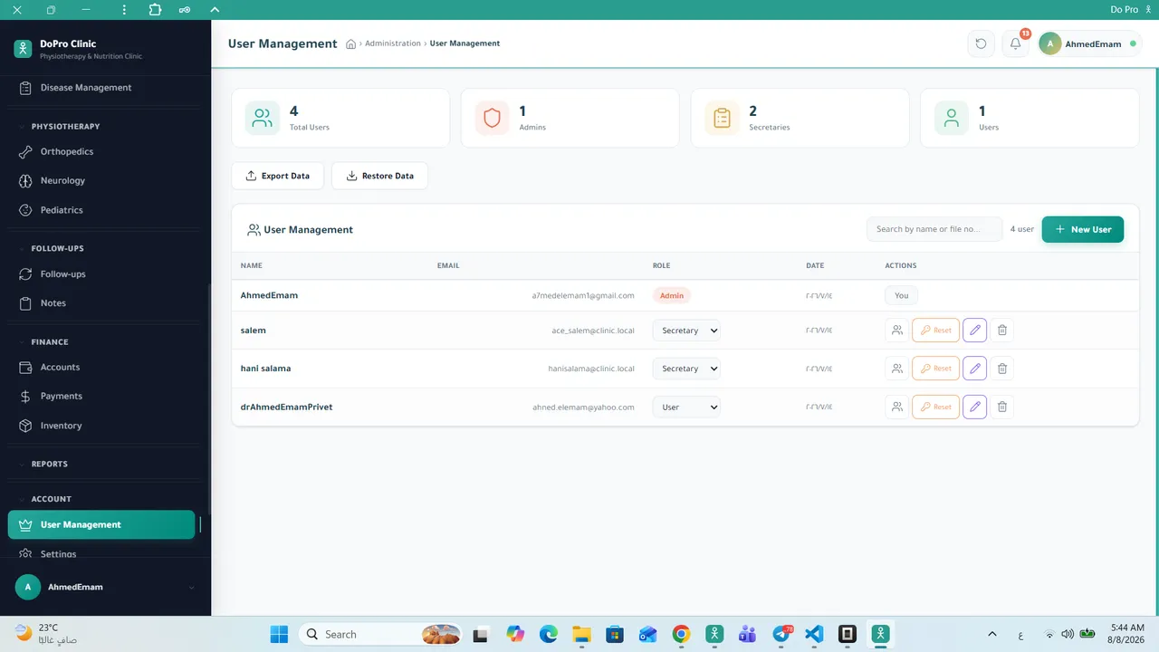This screenshot has width=1159, height=652.
Task: Reset password for drAhmedEmamPrivet
Action: [x=935, y=407]
